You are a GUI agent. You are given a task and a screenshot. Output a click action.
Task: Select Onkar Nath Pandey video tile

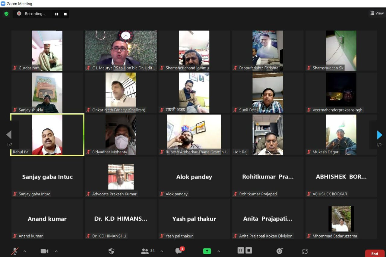(121, 93)
